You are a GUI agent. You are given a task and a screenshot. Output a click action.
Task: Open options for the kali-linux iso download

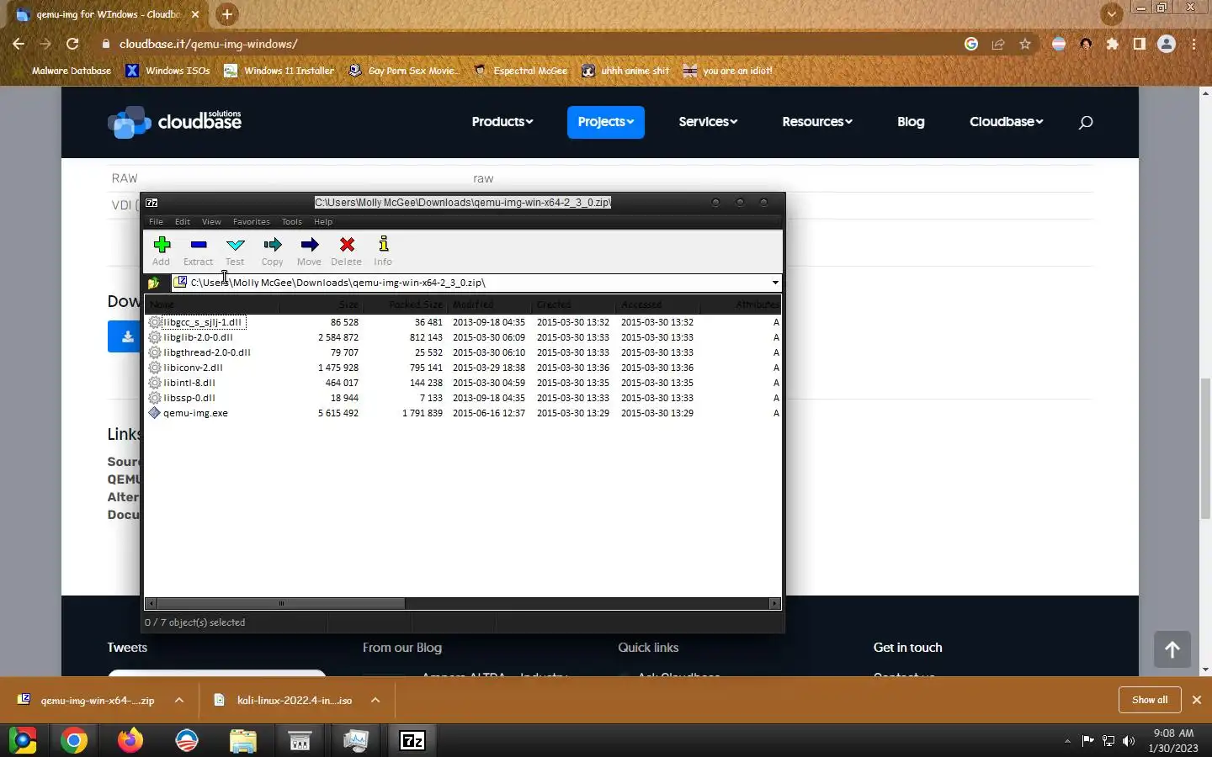(375, 700)
